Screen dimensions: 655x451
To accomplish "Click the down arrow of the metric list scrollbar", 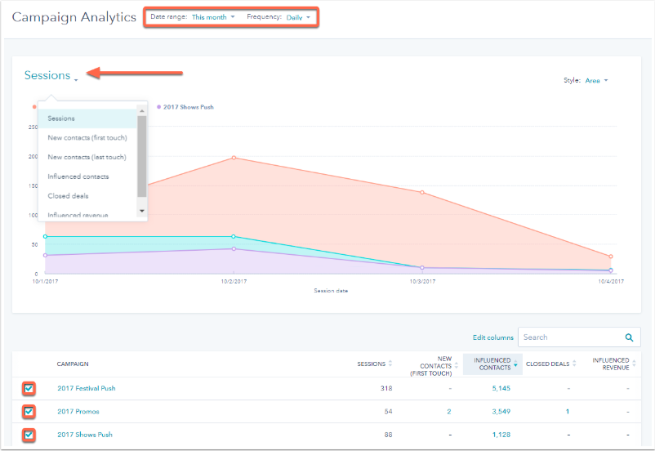I will (142, 211).
